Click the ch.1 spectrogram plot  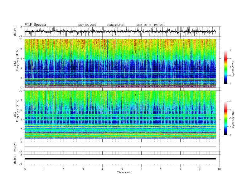[120, 63]
